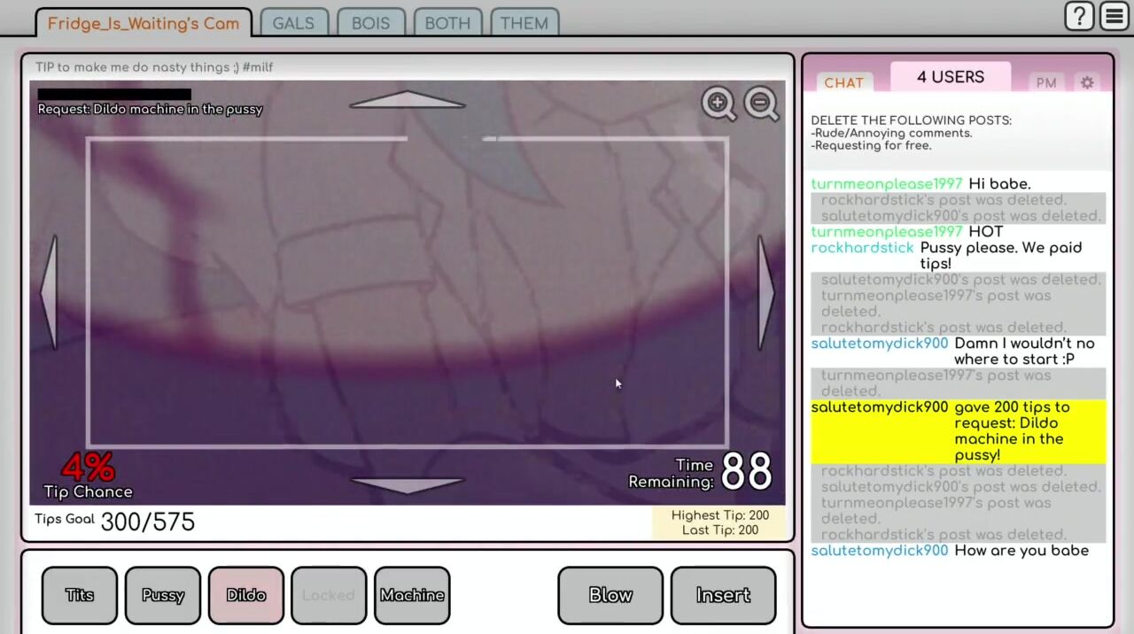Image resolution: width=1134 pixels, height=634 pixels.
Task: Click the zoom out magnifier
Action: coord(761,104)
